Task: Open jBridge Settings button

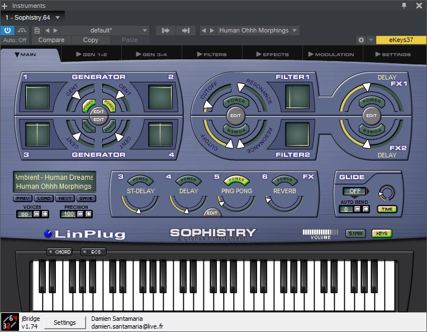Action: (x=64, y=322)
